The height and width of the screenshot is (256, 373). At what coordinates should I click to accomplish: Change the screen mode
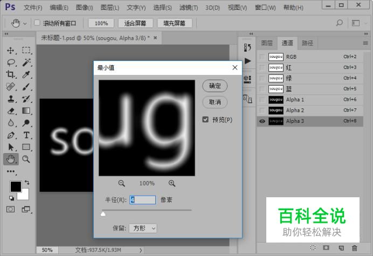(25, 209)
